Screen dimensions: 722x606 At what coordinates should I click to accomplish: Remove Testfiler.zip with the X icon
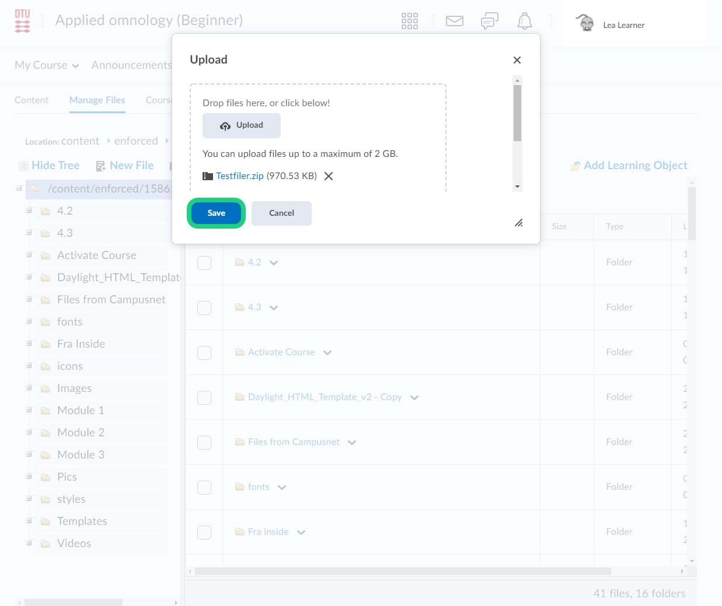pyautogui.click(x=329, y=176)
